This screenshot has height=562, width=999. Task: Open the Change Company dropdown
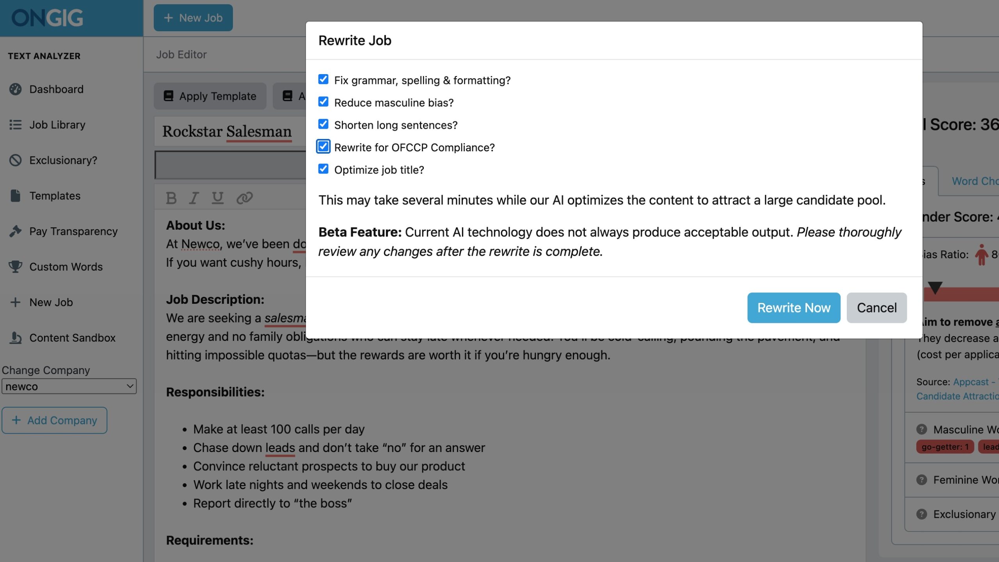(x=69, y=386)
